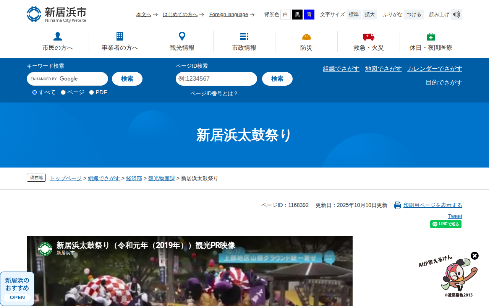Screen dimensions: 489x306
Task: Open カレンダーでさがす navigation link
Action: coord(434,68)
